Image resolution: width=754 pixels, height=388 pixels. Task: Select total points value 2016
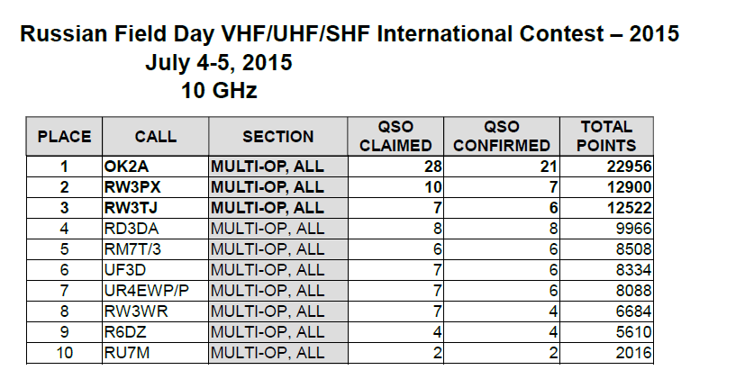coord(634,353)
